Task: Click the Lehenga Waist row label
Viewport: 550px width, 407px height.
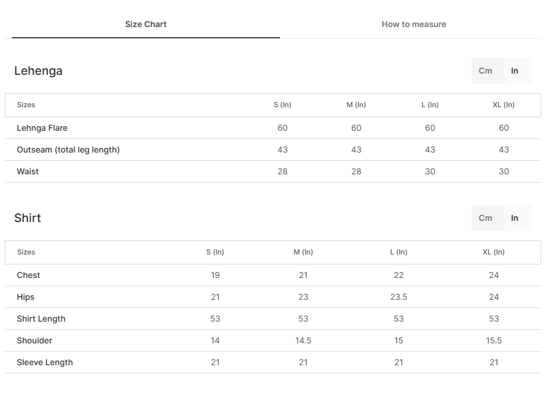Action: [x=28, y=171]
